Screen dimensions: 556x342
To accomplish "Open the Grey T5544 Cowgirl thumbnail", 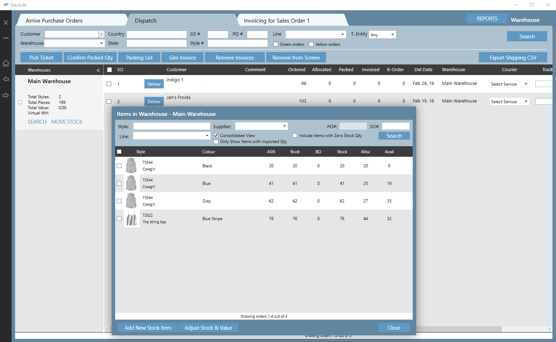I will pyautogui.click(x=131, y=201).
